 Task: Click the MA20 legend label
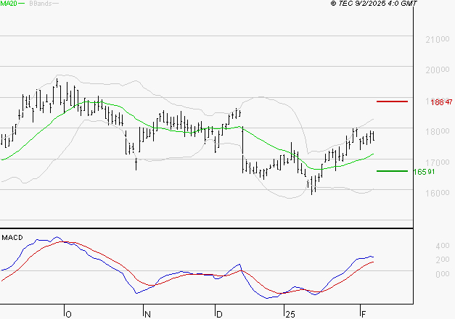9,4
